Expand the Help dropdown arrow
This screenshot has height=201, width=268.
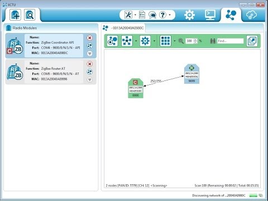170,15
